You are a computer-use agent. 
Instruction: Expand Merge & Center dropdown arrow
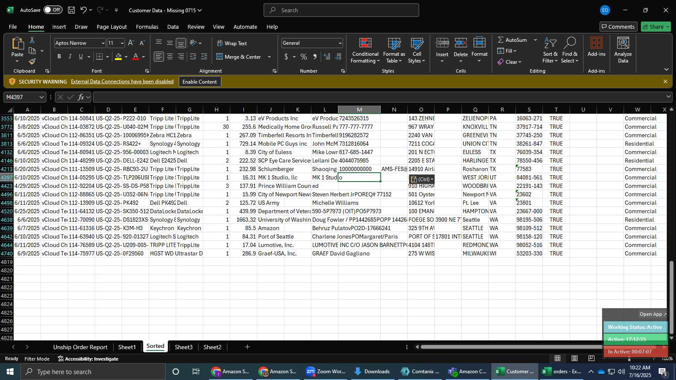[x=269, y=57]
